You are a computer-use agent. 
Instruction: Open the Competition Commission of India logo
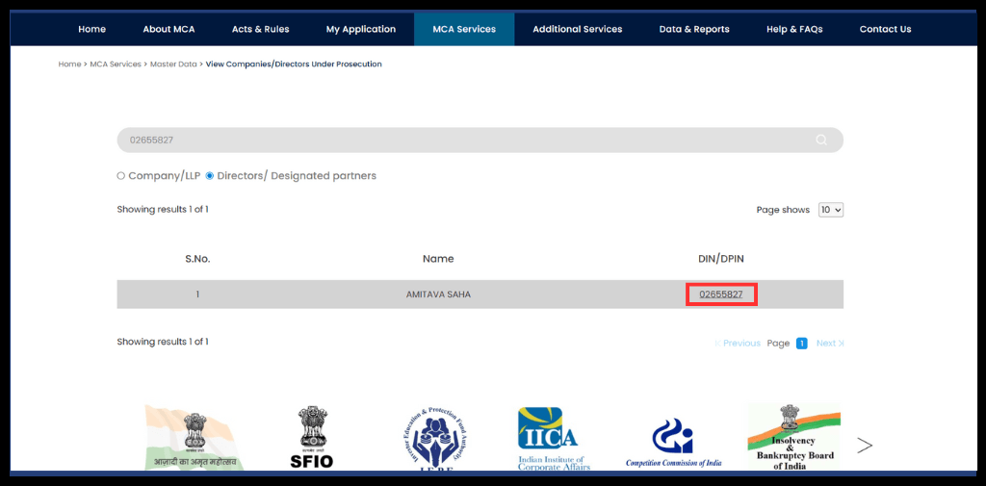(x=672, y=443)
